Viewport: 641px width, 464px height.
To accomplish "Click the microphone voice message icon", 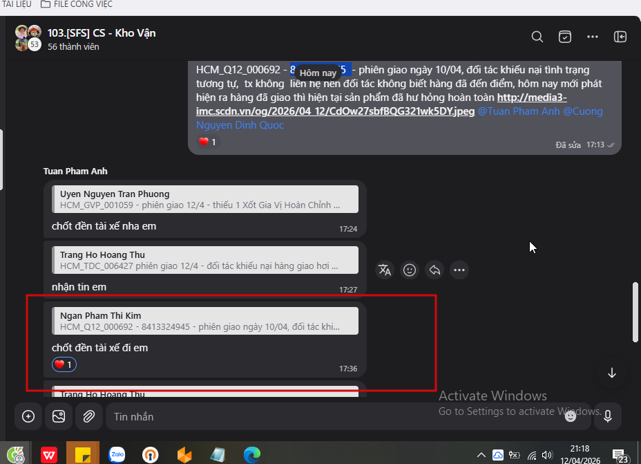I will click(608, 416).
